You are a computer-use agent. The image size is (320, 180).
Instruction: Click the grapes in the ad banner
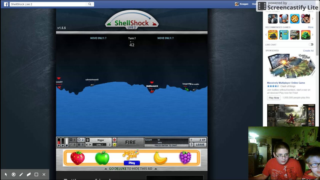tap(185, 158)
